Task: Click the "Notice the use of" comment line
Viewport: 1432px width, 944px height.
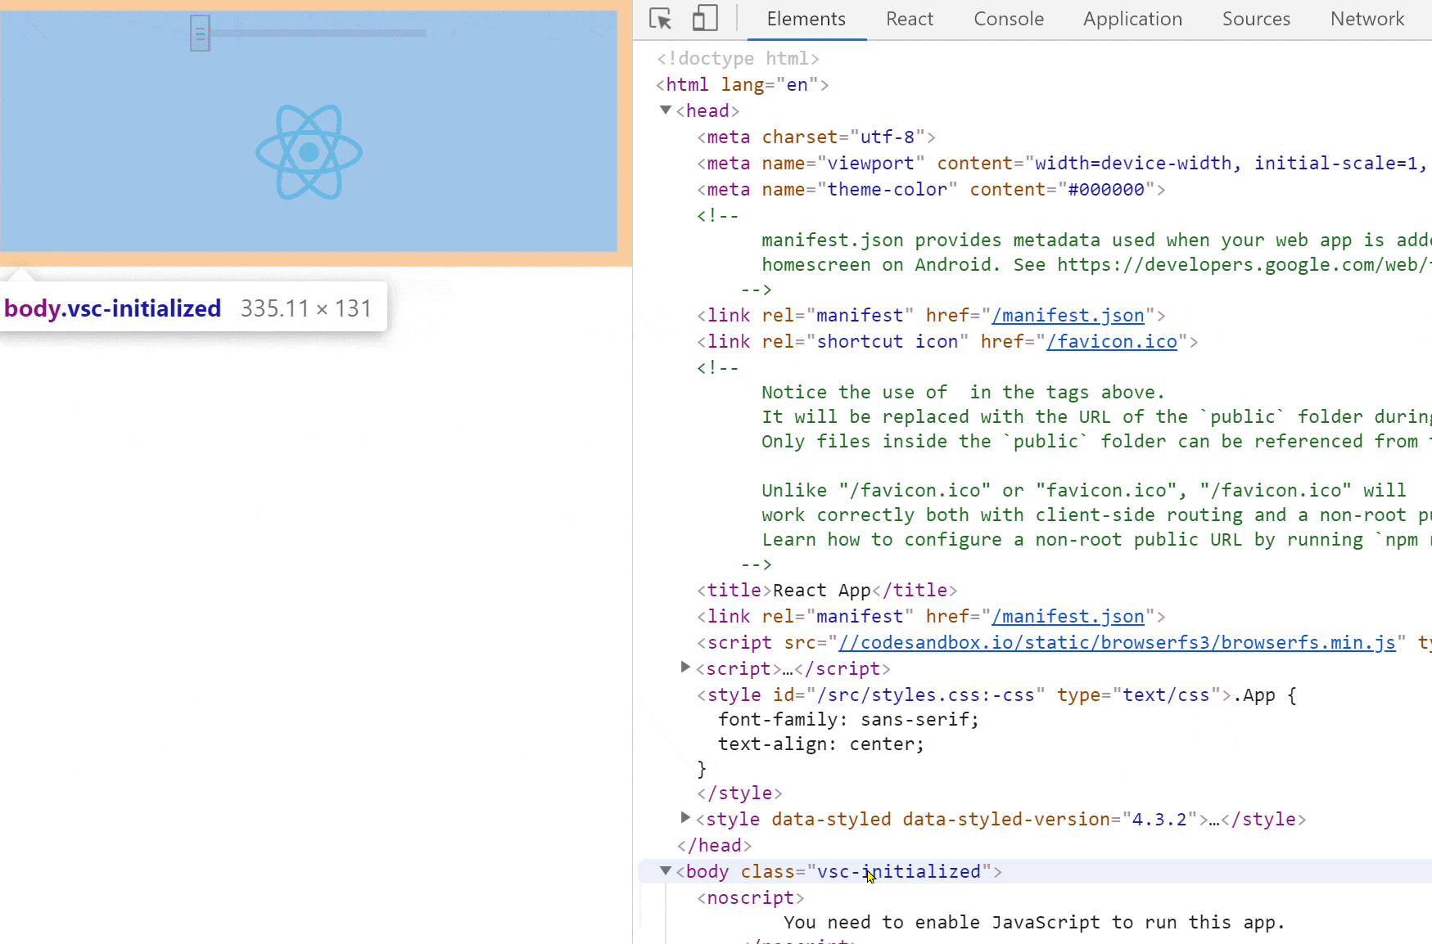Action: [x=963, y=393]
